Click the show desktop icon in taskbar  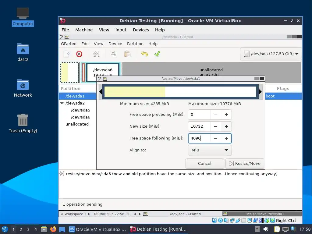click(62, 229)
